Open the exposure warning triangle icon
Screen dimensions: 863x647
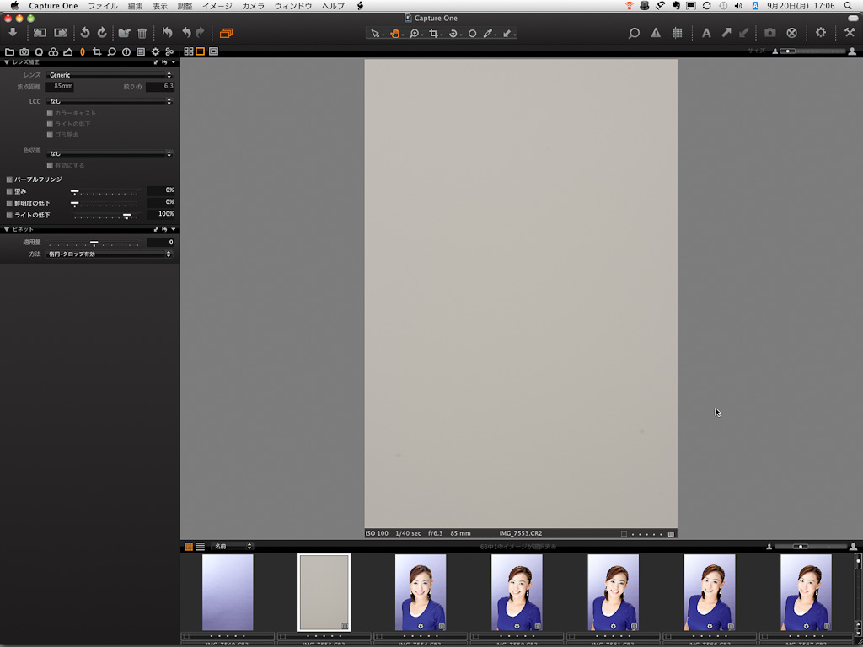(655, 33)
